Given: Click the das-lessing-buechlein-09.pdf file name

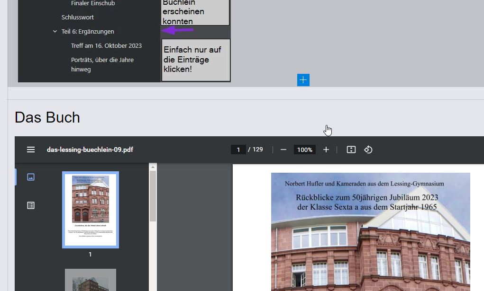Looking at the screenshot, I should (90, 150).
